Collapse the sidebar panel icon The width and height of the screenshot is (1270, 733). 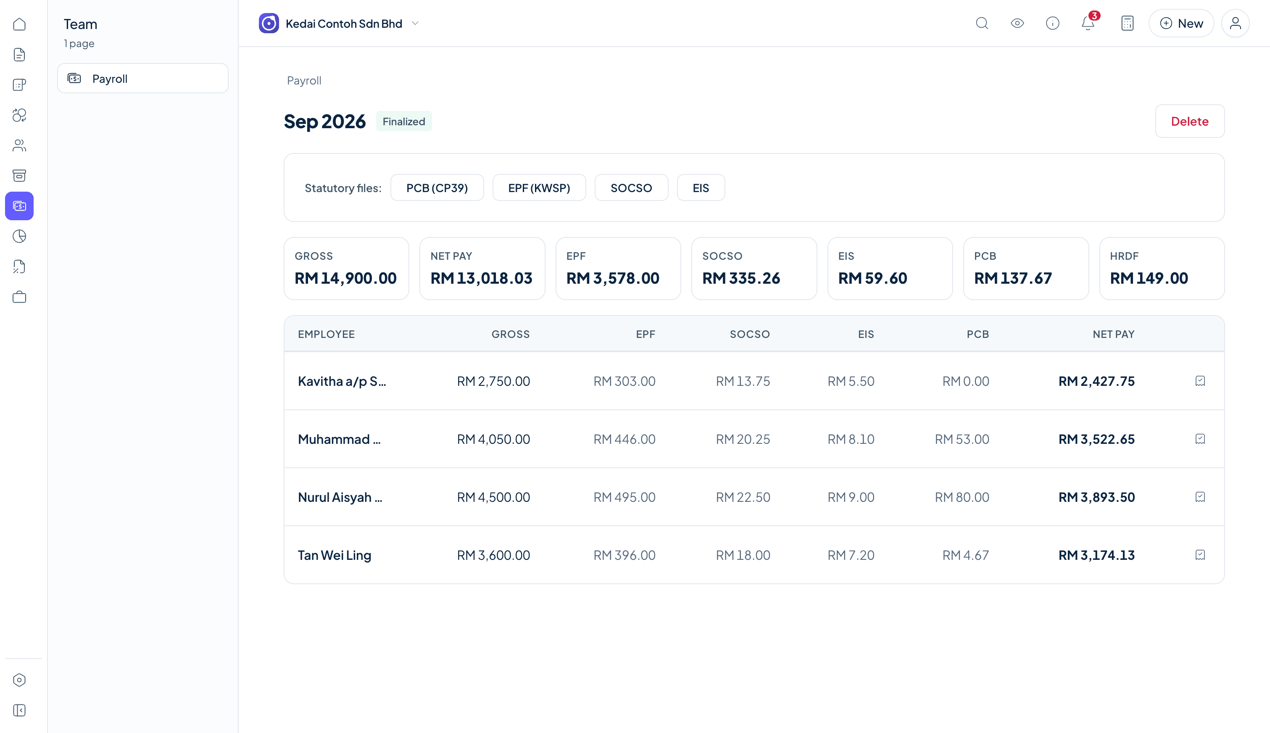tap(19, 710)
